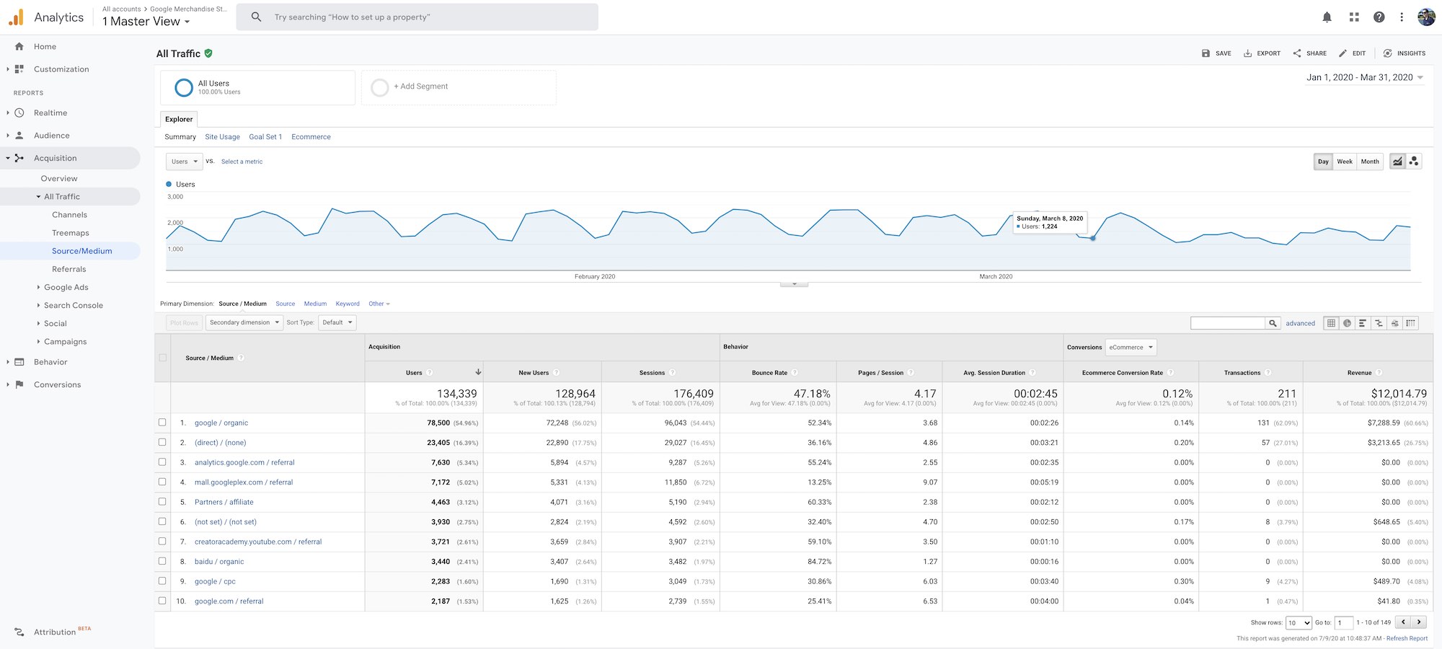Viewport: 1442px width, 649px height.
Task: Check the google / organic row checkbox
Action: (x=162, y=423)
